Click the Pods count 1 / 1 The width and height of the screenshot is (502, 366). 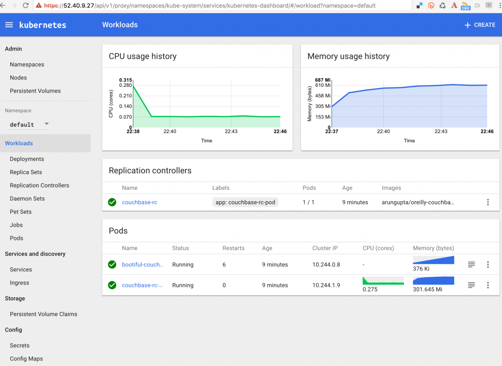tap(308, 202)
